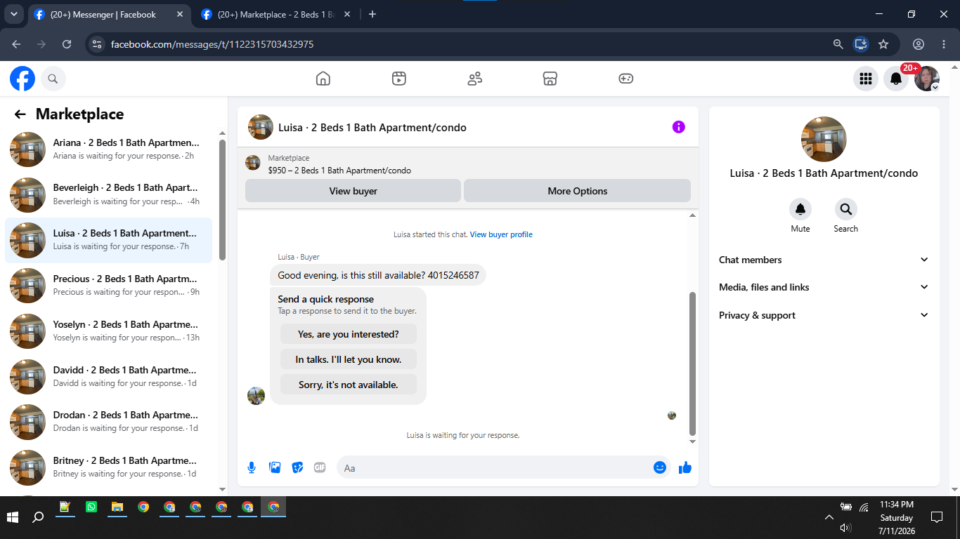Open WhatsApp from the taskbar
Viewport: 960px width, 539px height.
click(91, 507)
